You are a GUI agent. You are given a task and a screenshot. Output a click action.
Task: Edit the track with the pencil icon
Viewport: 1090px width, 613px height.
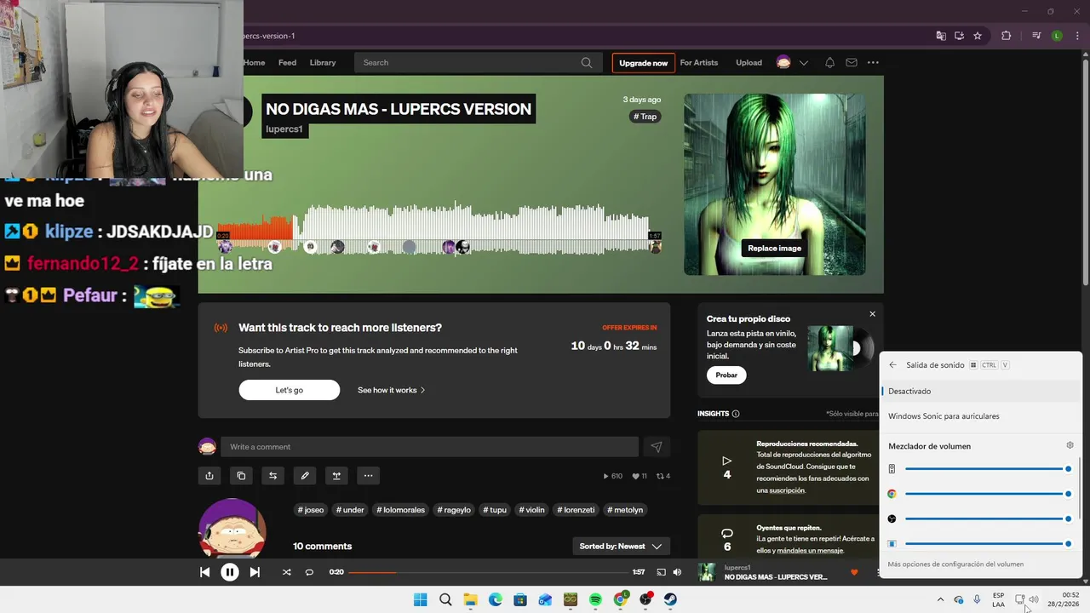point(305,476)
